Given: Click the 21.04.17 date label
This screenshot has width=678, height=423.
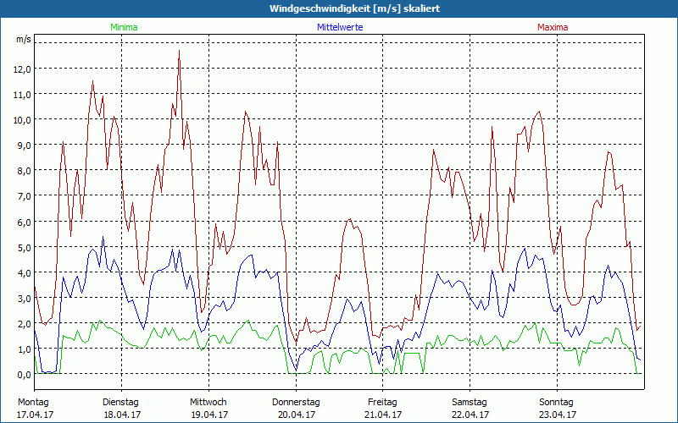Looking at the screenshot, I should coord(382,415).
